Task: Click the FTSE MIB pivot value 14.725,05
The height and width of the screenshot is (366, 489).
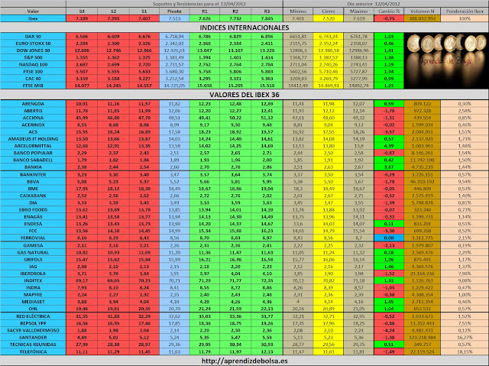Action: click(174, 86)
